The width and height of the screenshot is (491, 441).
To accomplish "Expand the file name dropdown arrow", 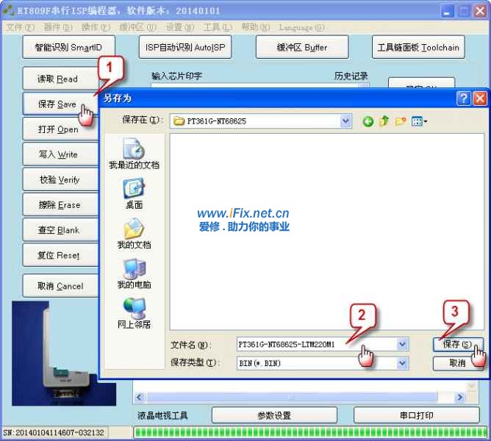I will pos(402,344).
